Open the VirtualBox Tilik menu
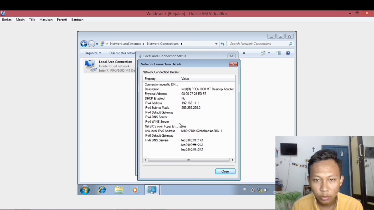 point(32,20)
